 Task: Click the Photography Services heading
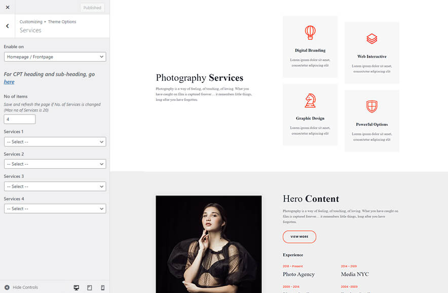pos(200,78)
